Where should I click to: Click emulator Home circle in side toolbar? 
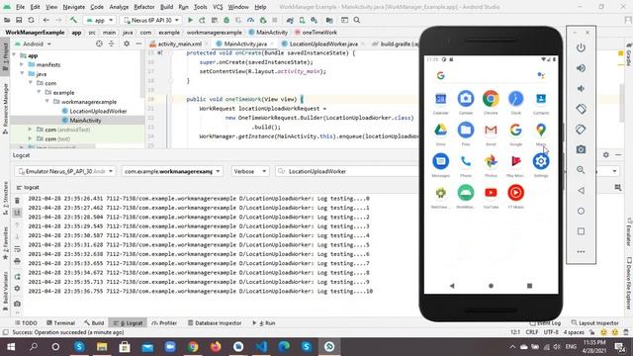coord(581,211)
